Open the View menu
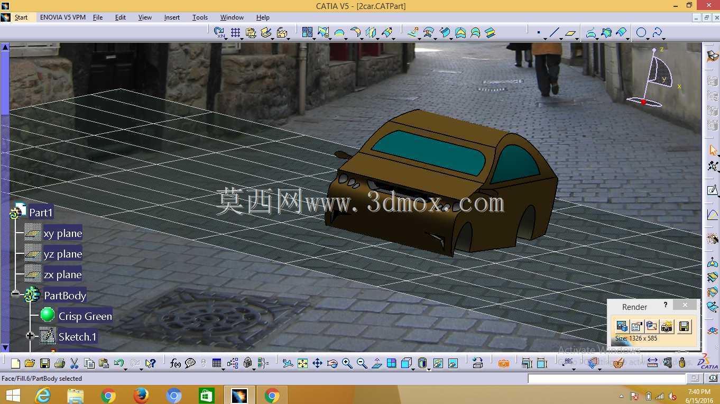Viewport: 720px width, 404px height. click(x=145, y=17)
